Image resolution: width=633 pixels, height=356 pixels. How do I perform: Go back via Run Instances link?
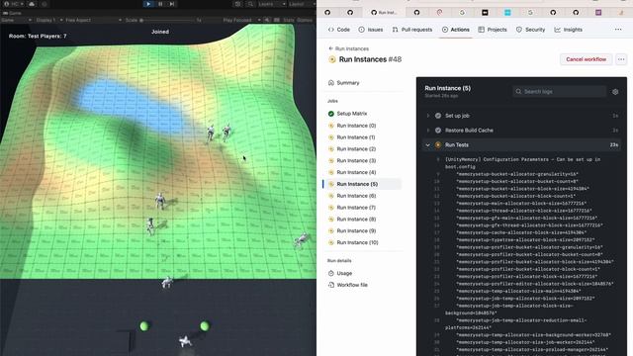pos(348,48)
